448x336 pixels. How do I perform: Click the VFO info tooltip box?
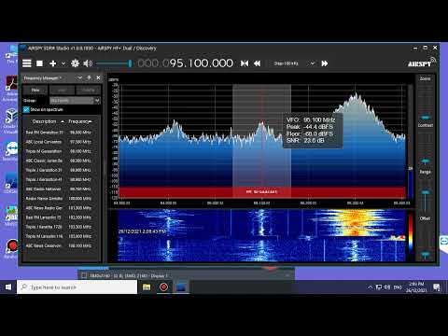coord(313,131)
